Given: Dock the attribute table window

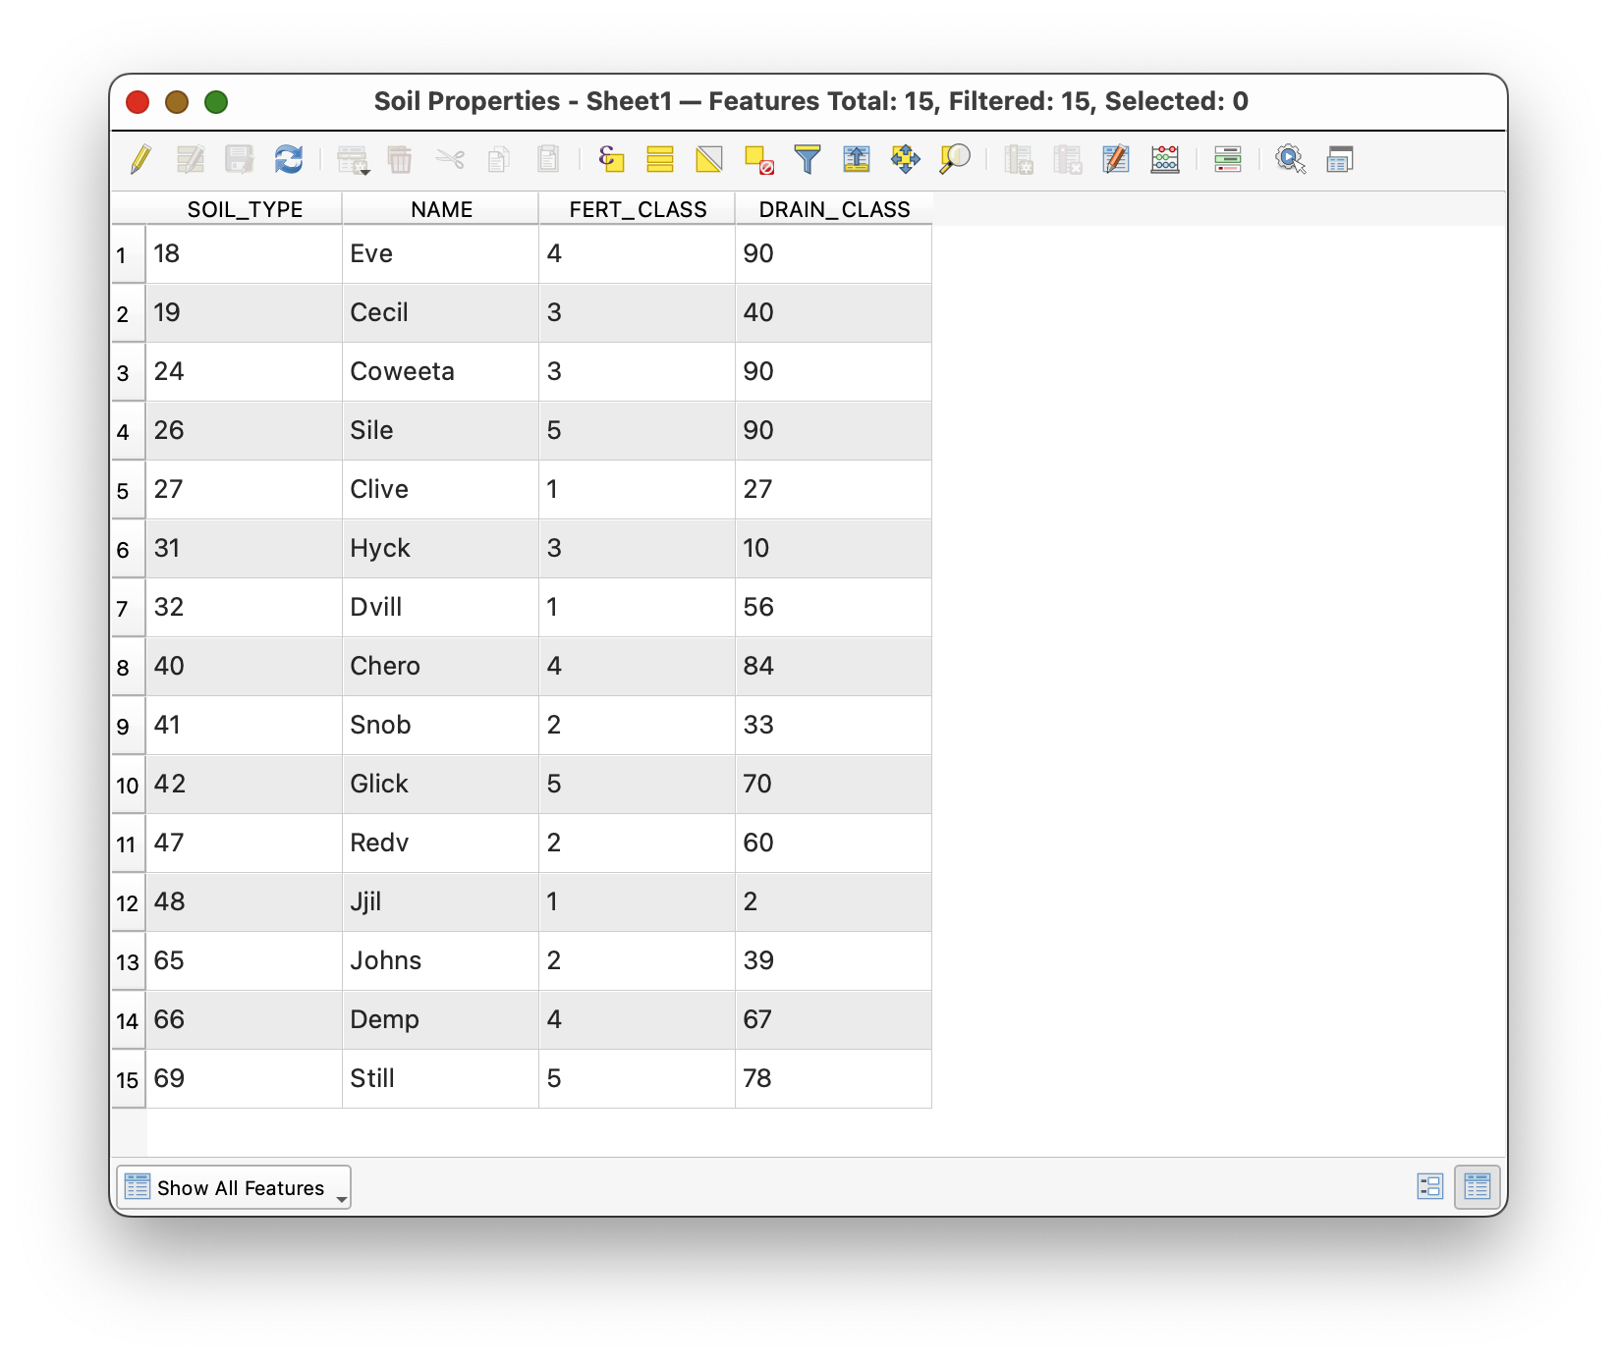Looking at the screenshot, I should [x=1340, y=159].
